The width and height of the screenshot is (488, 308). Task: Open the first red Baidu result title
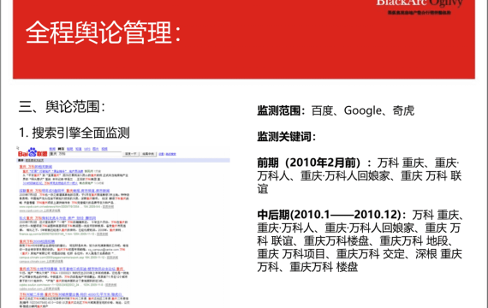pos(36,167)
